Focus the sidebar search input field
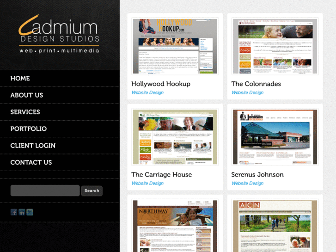This screenshot has height=252, width=336. click(x=45, y=191)
